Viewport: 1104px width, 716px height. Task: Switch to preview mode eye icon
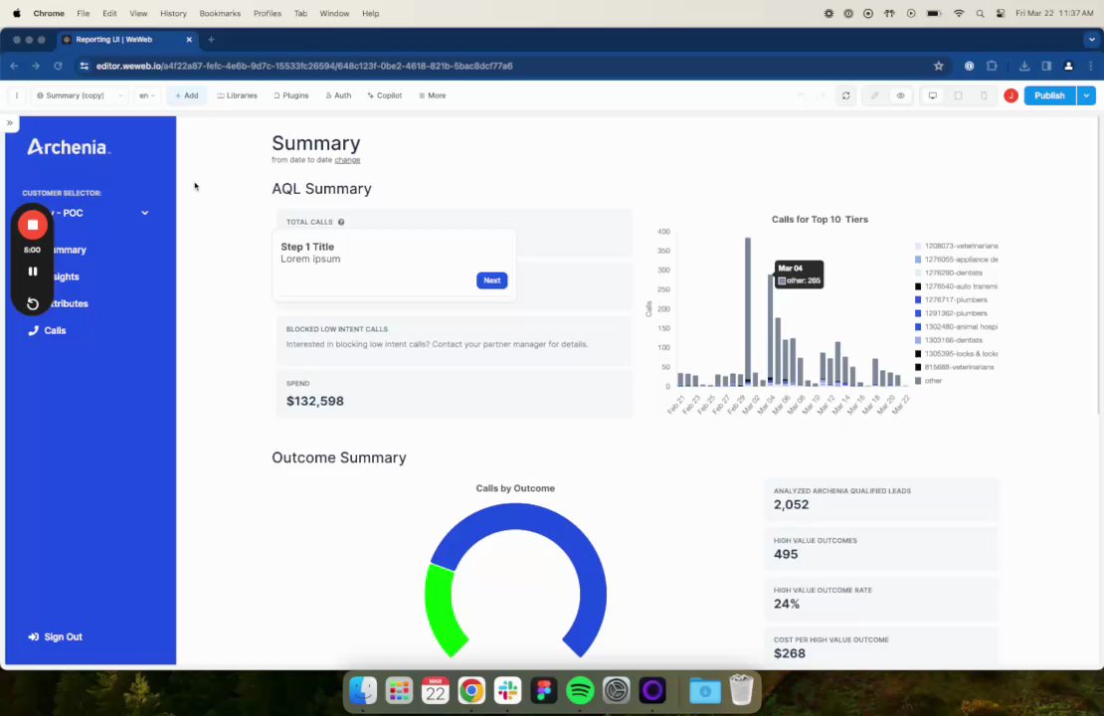pyautogui.click(x=900, y=95)
